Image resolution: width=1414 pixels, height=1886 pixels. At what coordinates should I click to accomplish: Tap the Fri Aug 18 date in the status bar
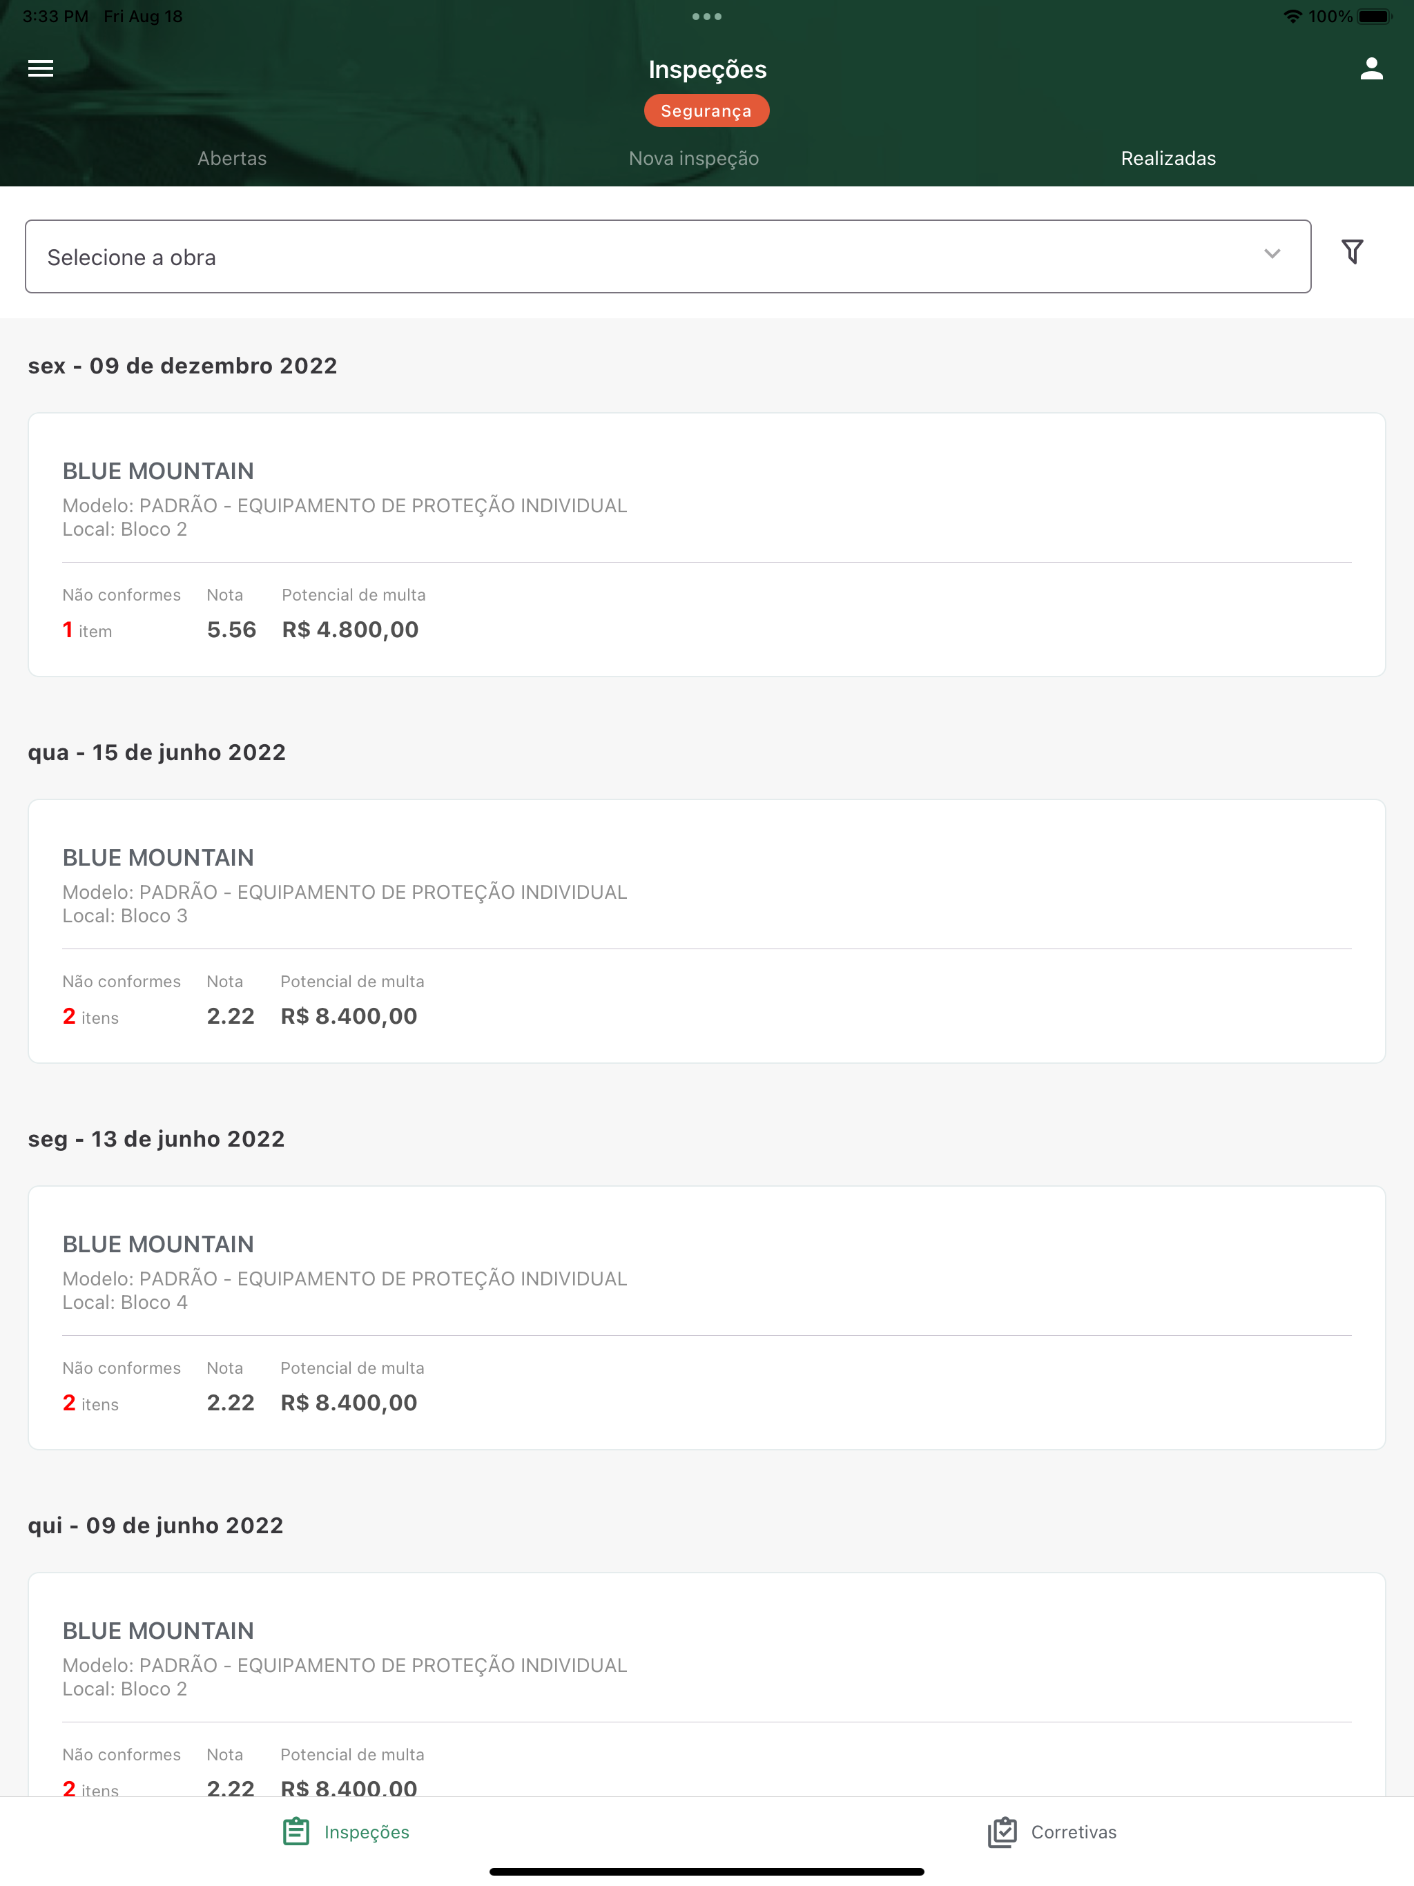[144, 16]
